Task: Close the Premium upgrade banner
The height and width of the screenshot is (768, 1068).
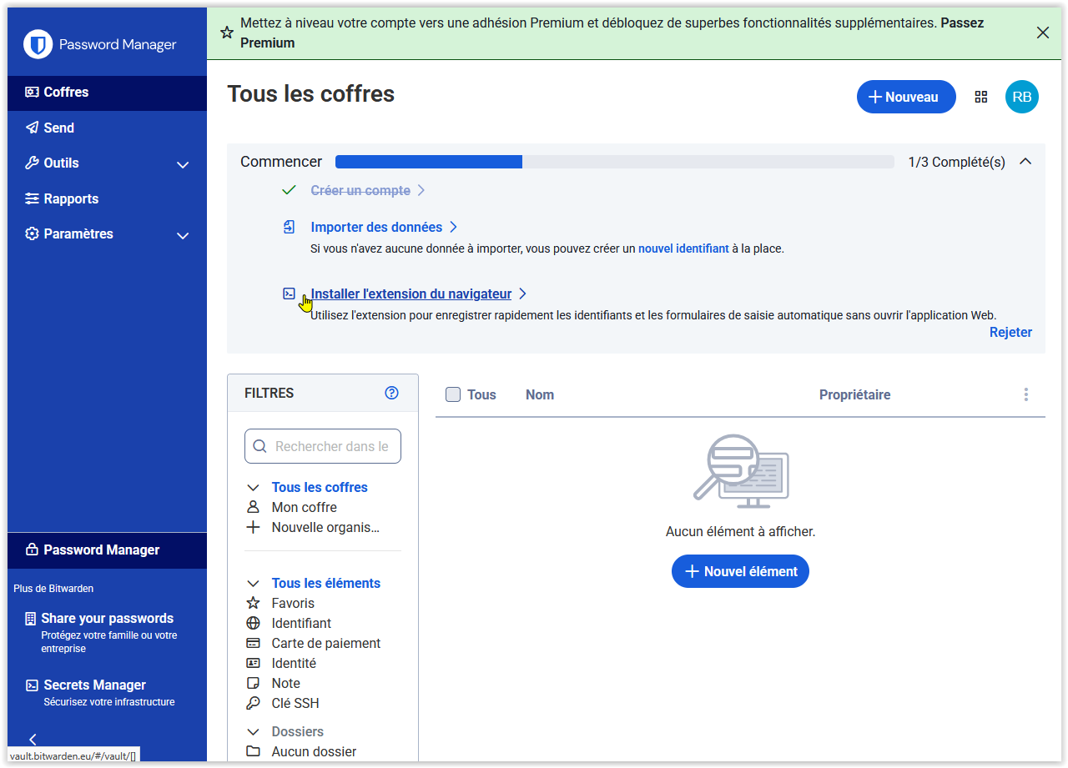Action: tap(1043, 33)
